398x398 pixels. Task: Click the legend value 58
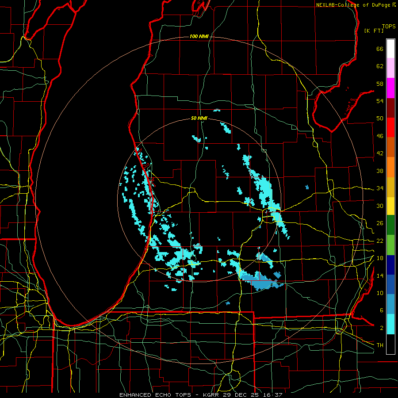380,84
